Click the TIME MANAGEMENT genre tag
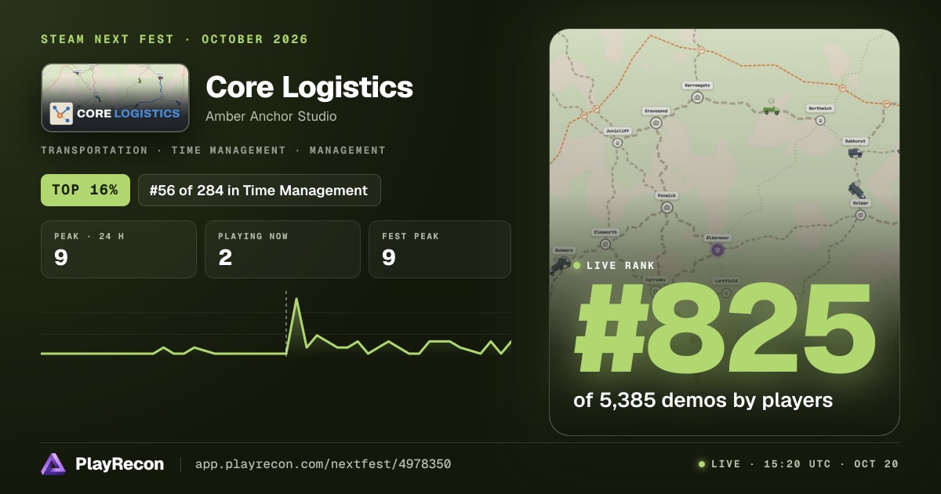941x494 pixels. pos(227,150)
